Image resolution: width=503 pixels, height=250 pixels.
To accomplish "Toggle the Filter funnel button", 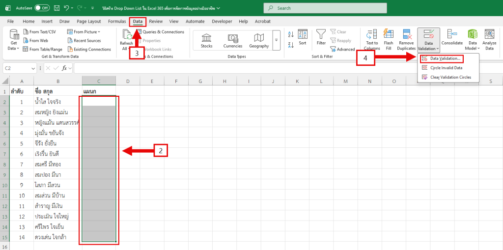I will click(321, 37).
